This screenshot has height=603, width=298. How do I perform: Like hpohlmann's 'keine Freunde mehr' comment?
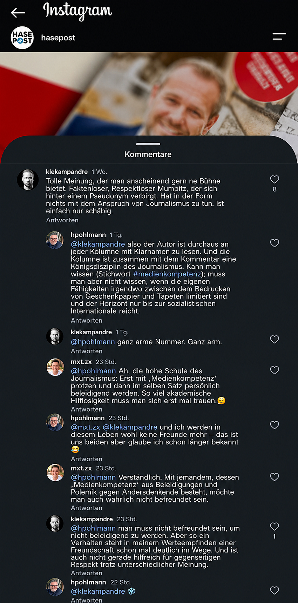(x=275, y=425)
